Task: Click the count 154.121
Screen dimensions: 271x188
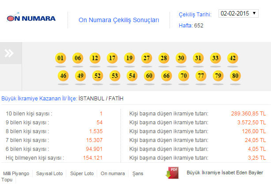Action: [93, 158]
